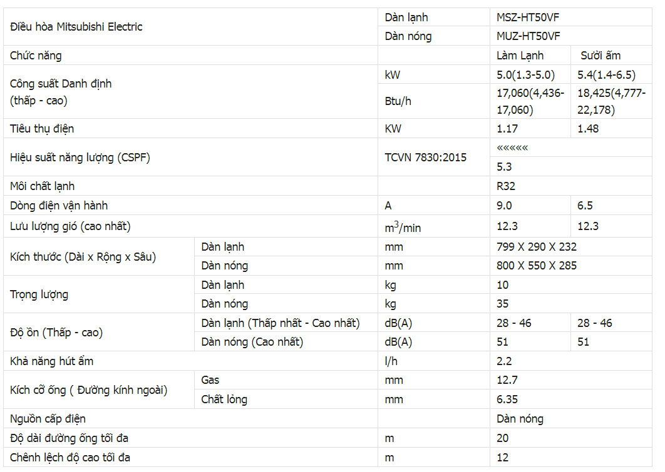The width and height of the screenshot is (665, 472).
Task: Click the Điều hòa Mitsubishi Electric title cell
Action: tap(76, 27)
